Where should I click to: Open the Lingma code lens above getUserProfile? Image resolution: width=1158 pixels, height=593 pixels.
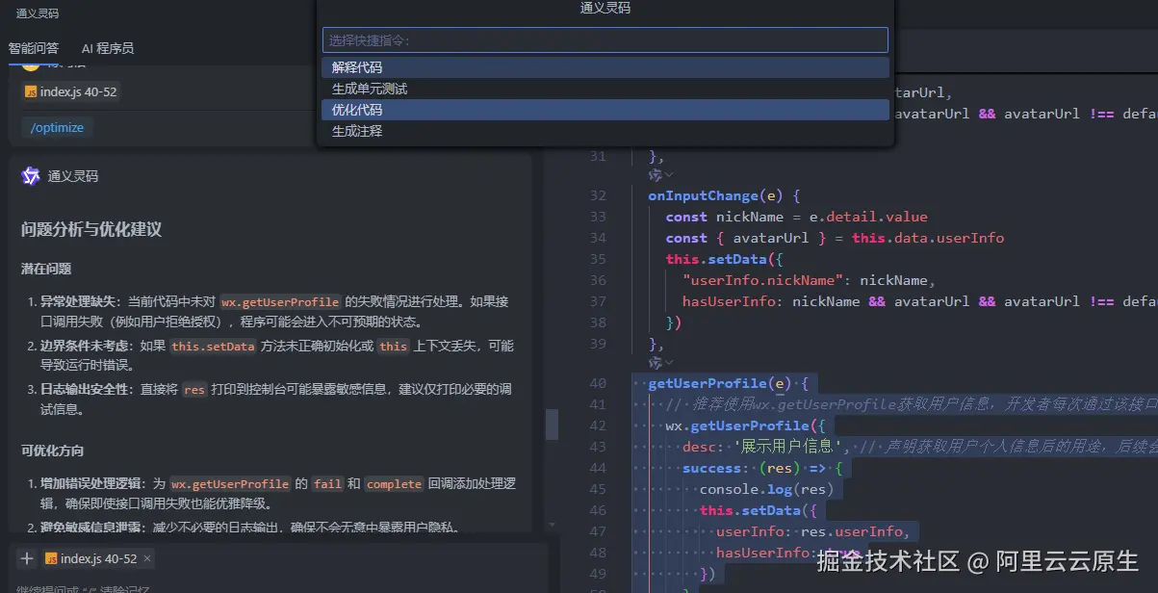[656, 363]
